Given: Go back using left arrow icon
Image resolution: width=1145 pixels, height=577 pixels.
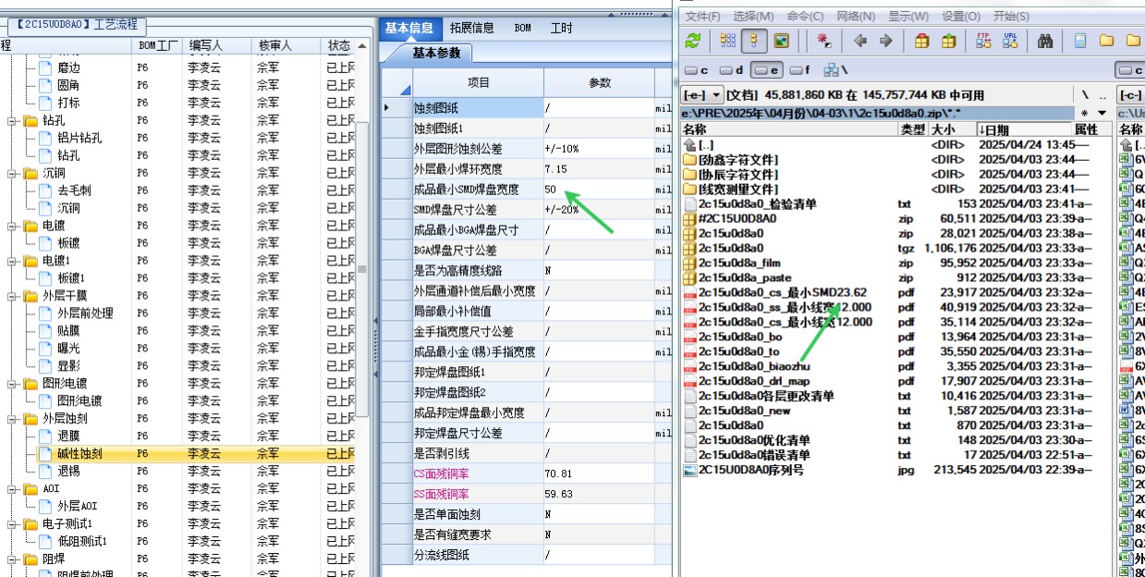Looking at the screenshot, I should coord(859,41).
